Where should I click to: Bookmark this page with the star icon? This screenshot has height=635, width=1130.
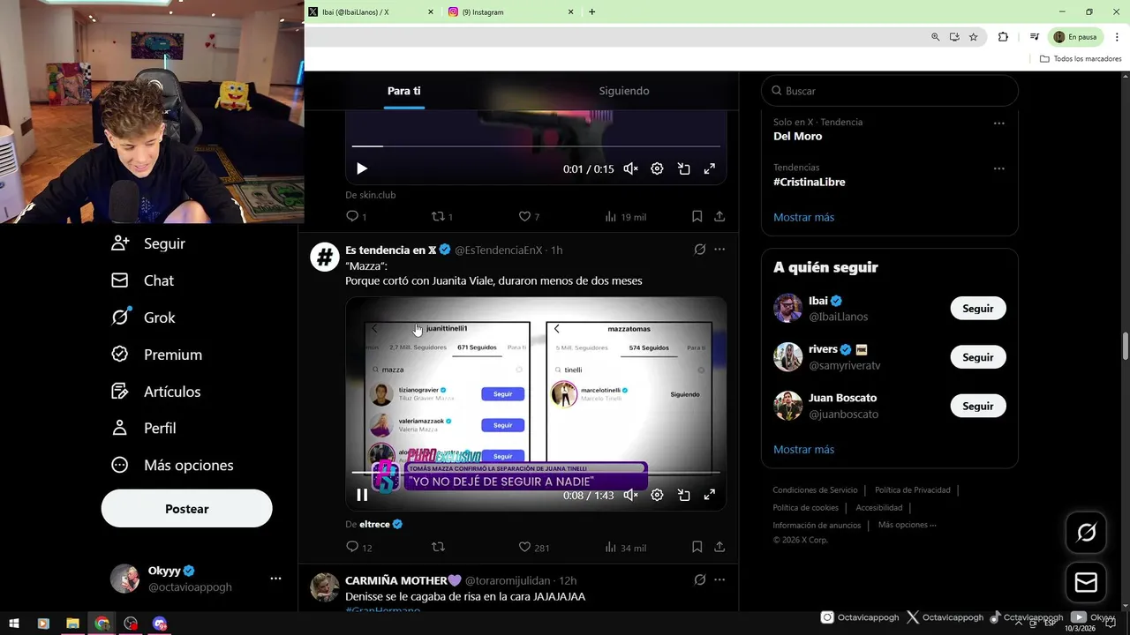tap(973, 37)
